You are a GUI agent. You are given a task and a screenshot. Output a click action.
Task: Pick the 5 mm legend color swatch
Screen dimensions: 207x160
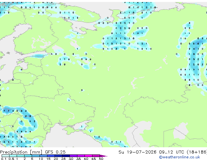tap(36, 156)
